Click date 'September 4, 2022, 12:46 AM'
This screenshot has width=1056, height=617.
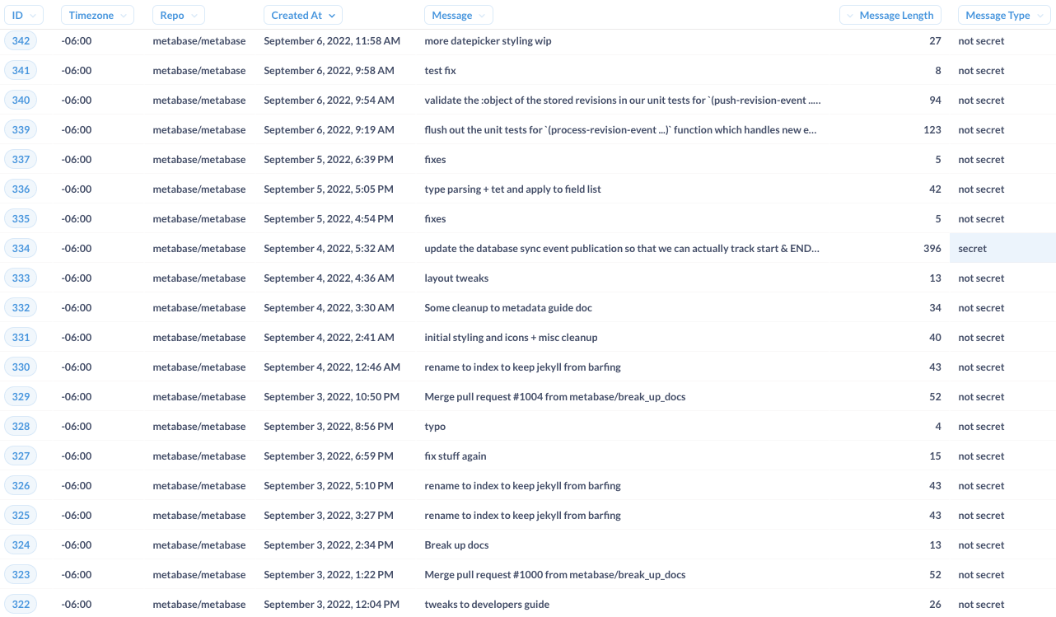332,367
